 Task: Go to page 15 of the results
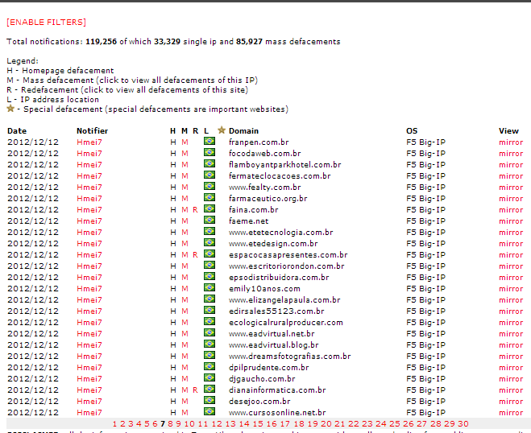pos(258,424)
